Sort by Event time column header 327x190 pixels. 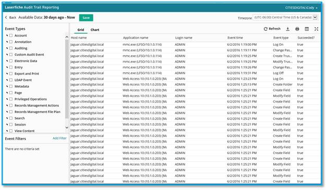point(235,37)
